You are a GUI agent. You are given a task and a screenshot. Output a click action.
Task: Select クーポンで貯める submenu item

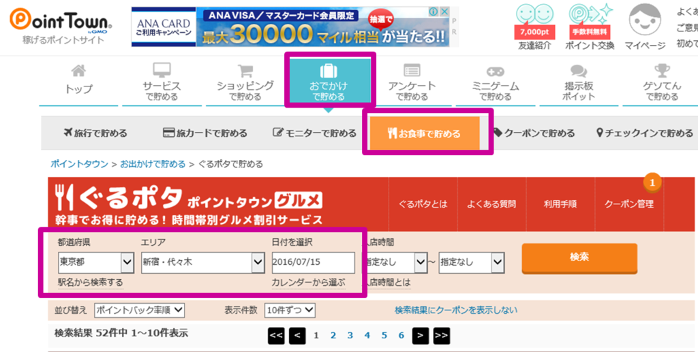tap(534, 133)
